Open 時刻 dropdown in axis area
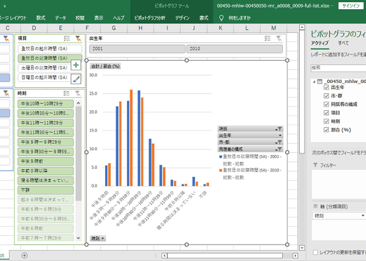Viewport: 366px width, 261px height. 362,216
